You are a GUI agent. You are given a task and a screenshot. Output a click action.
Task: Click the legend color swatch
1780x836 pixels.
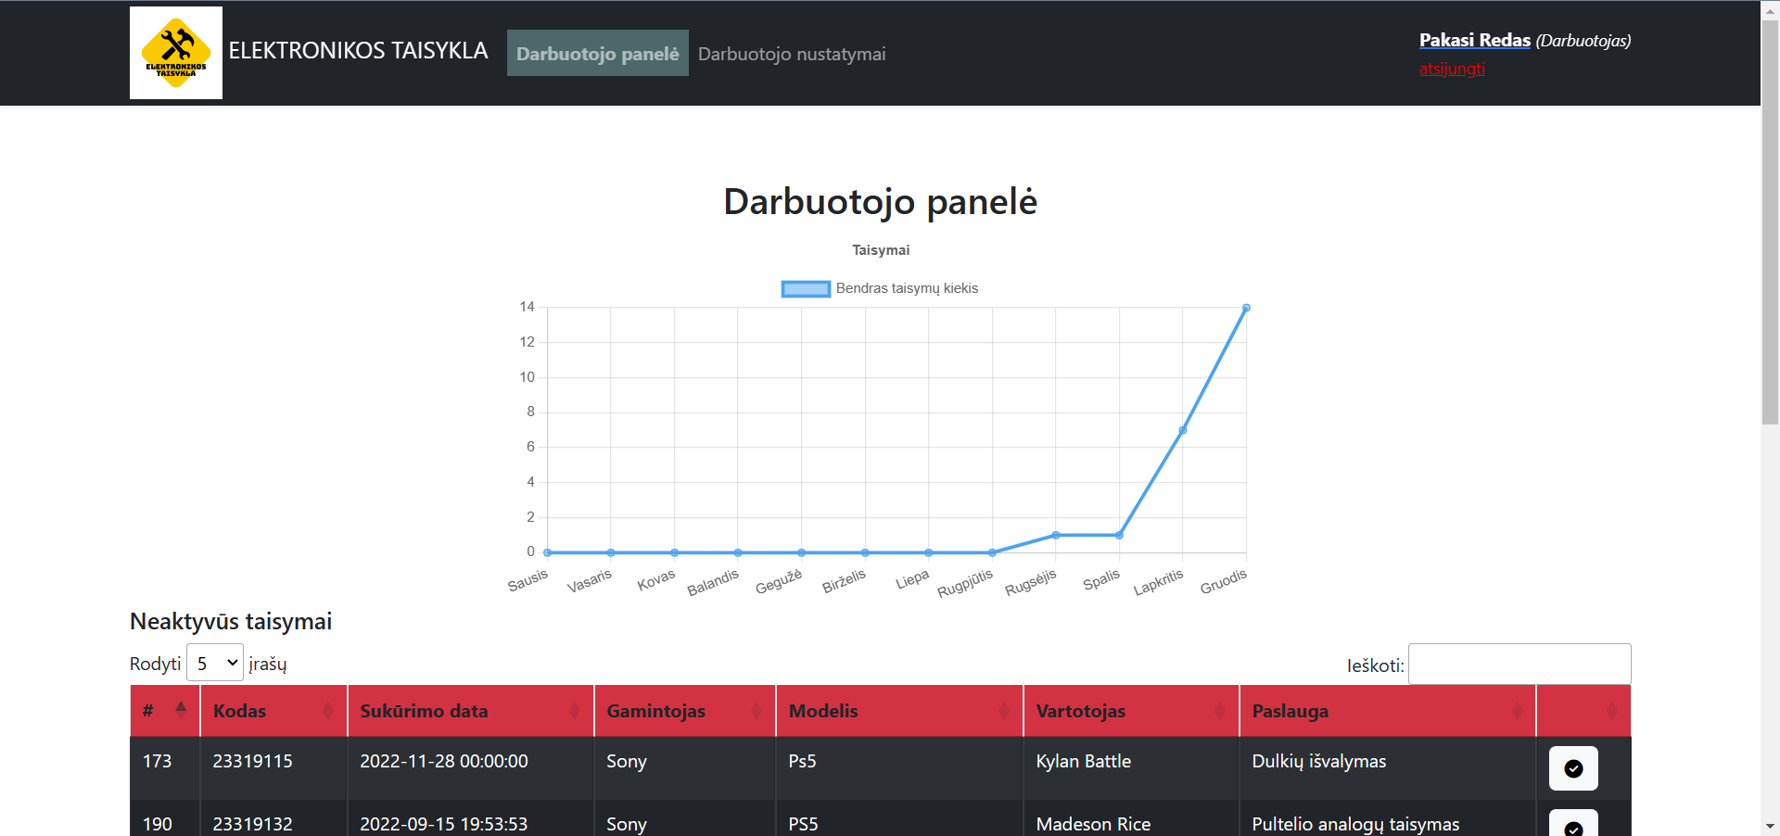click(x=805, y=288)
